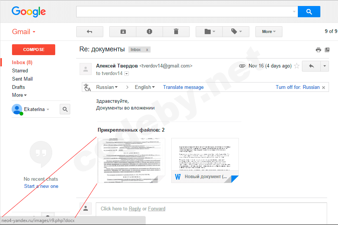The height and width of the screenshot is (225, 338).
Task: Open Sent Mail folder
Action: (23, 79)
